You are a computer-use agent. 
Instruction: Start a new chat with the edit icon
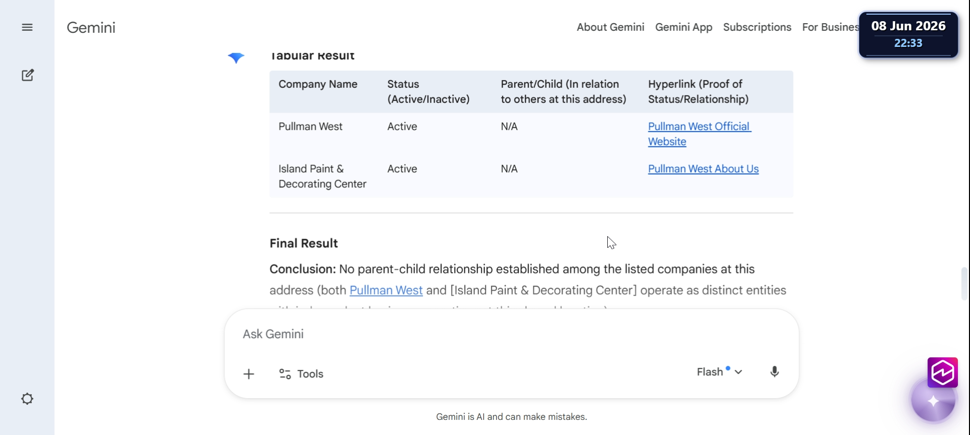click(x=28, y=75)
